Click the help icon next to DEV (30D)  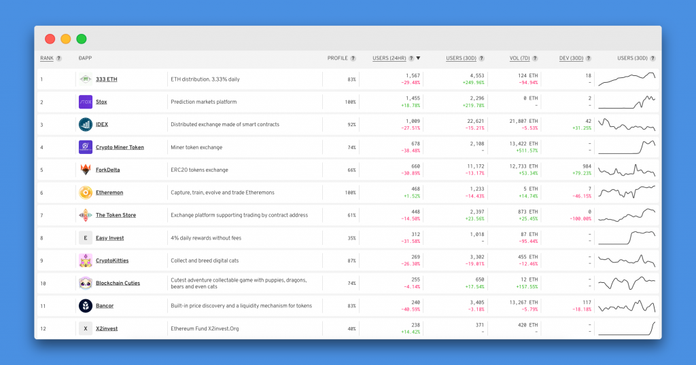tap(589, 58)
